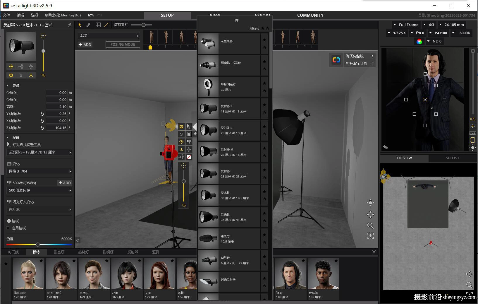Select the pointer arrow tool
This screenshot has width=478, height=304.
click(80, 25)
